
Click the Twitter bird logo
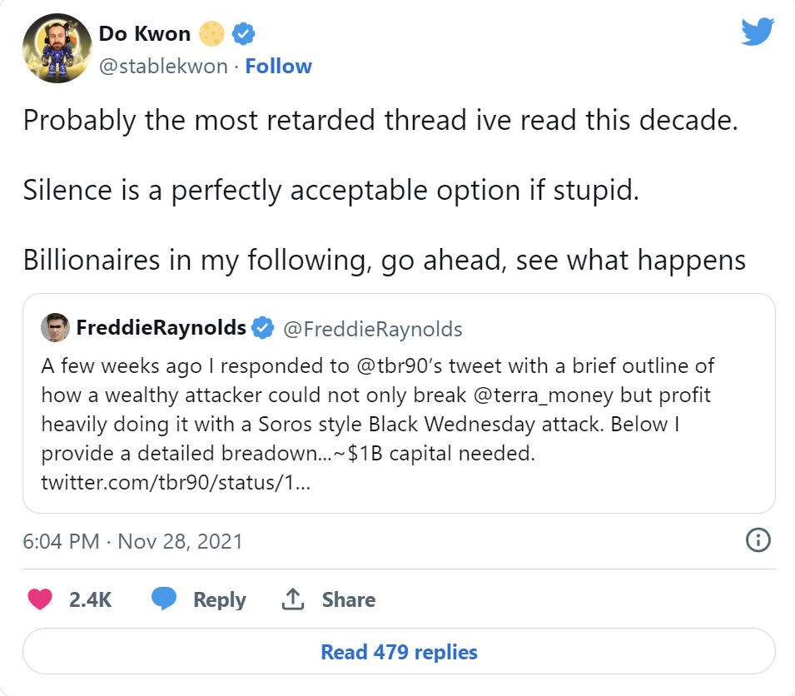coord(758,32)
